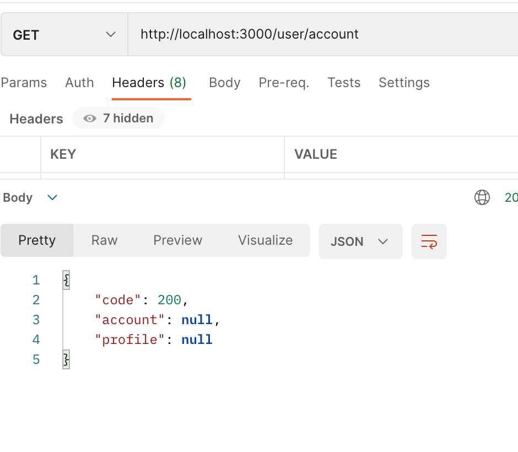Click the "profile" key in response
Image resolution: width=518 pixels, height=452 pixels.
(130, 340)
